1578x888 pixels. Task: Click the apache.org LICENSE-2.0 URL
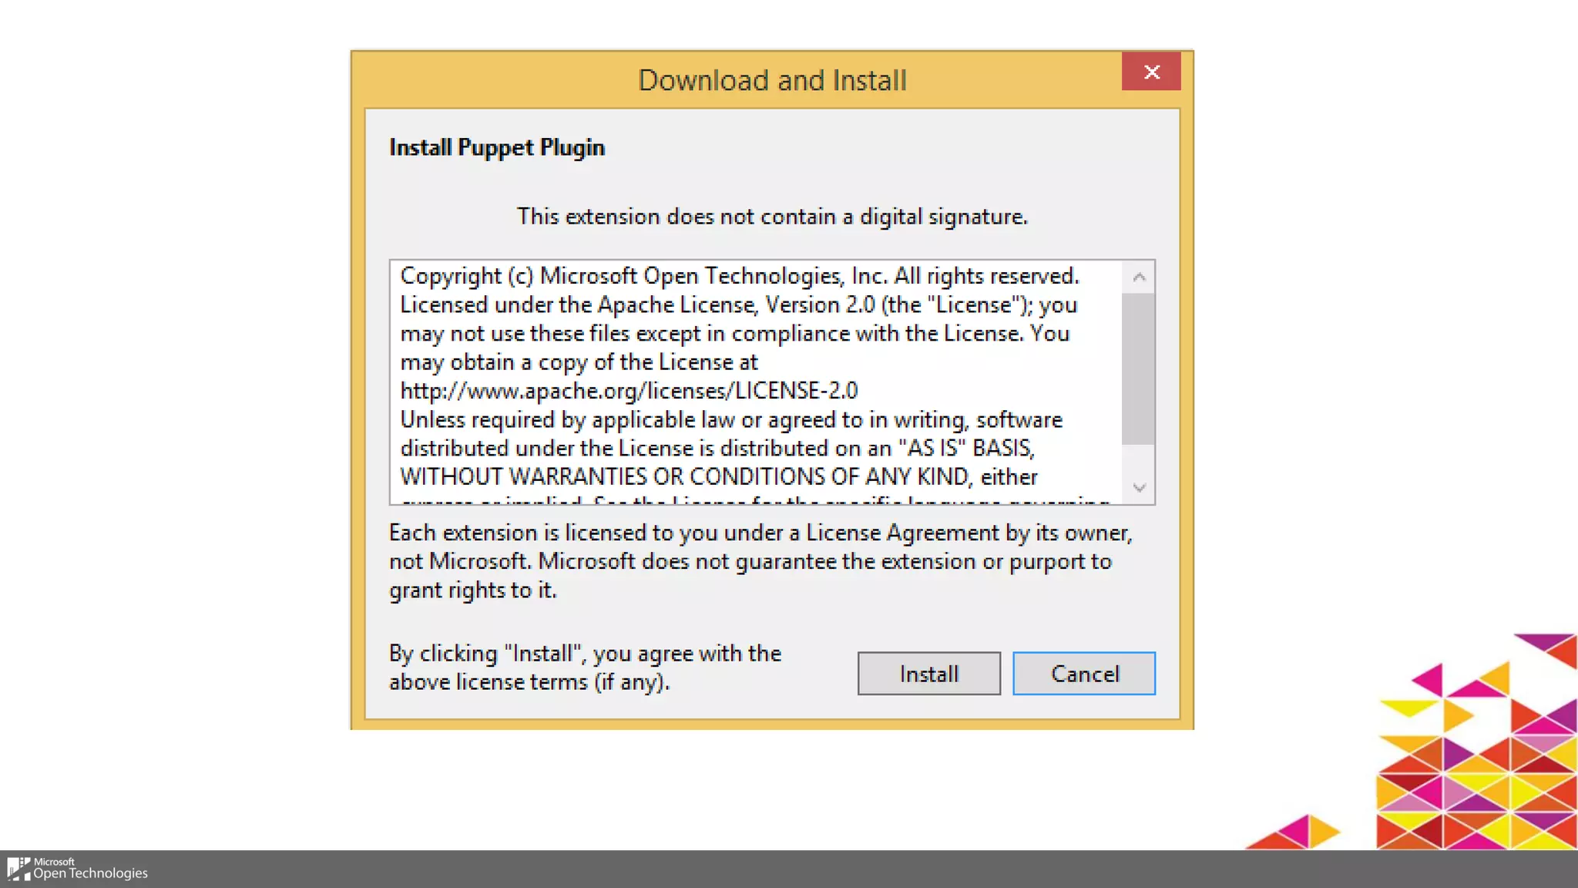[x=629, y=391]
